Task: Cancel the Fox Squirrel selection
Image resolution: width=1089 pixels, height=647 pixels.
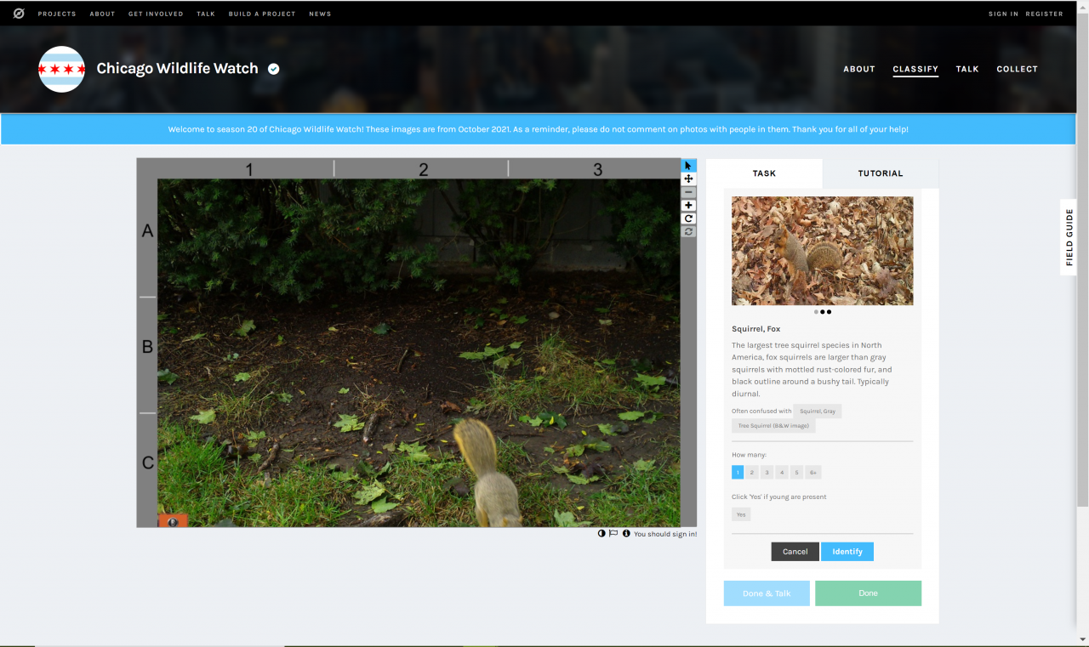Action: tap(795, 552)
